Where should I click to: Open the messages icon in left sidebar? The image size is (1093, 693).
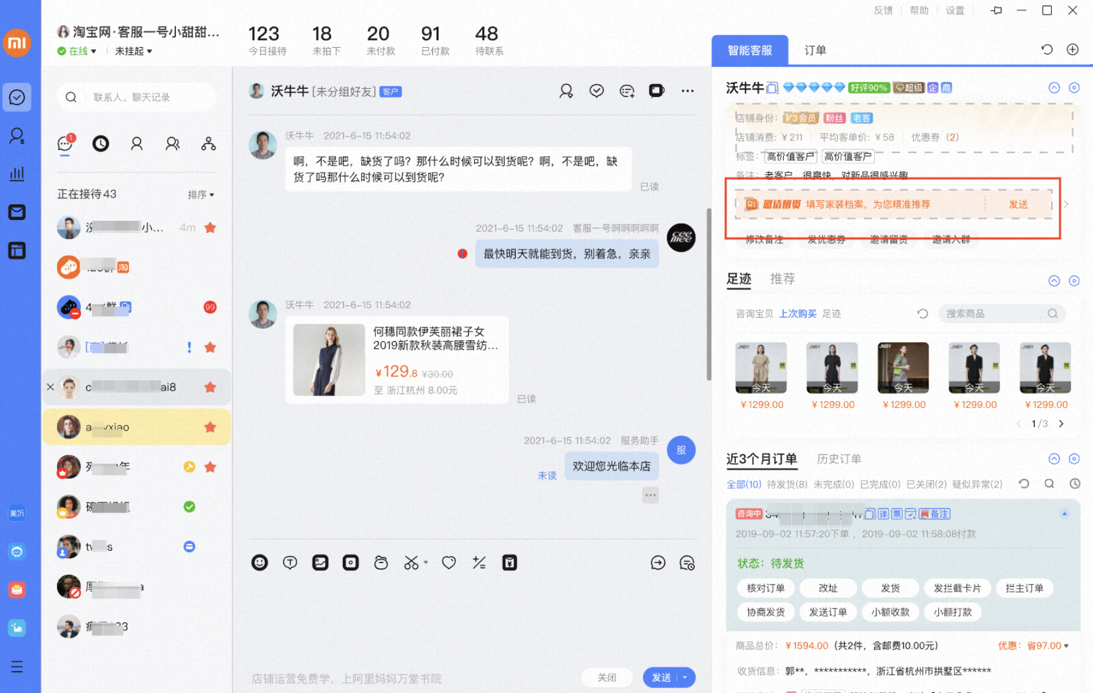point(17,97)
